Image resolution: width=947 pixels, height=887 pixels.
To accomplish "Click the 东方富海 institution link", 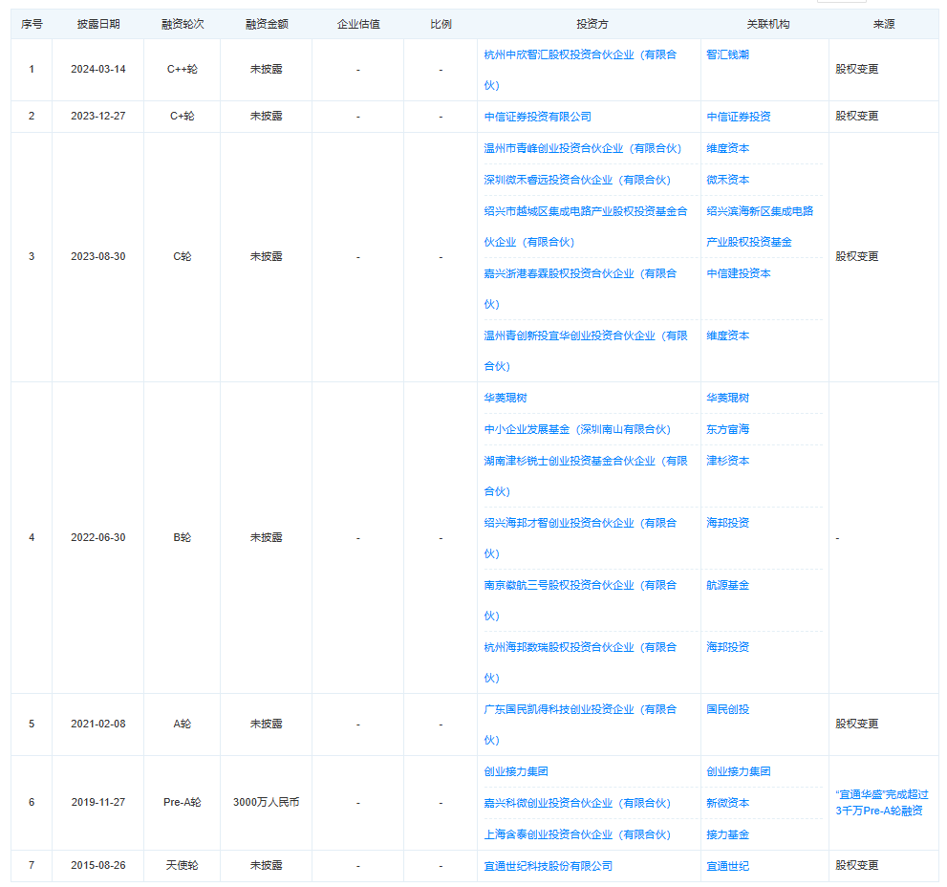I will click(727, 429).
